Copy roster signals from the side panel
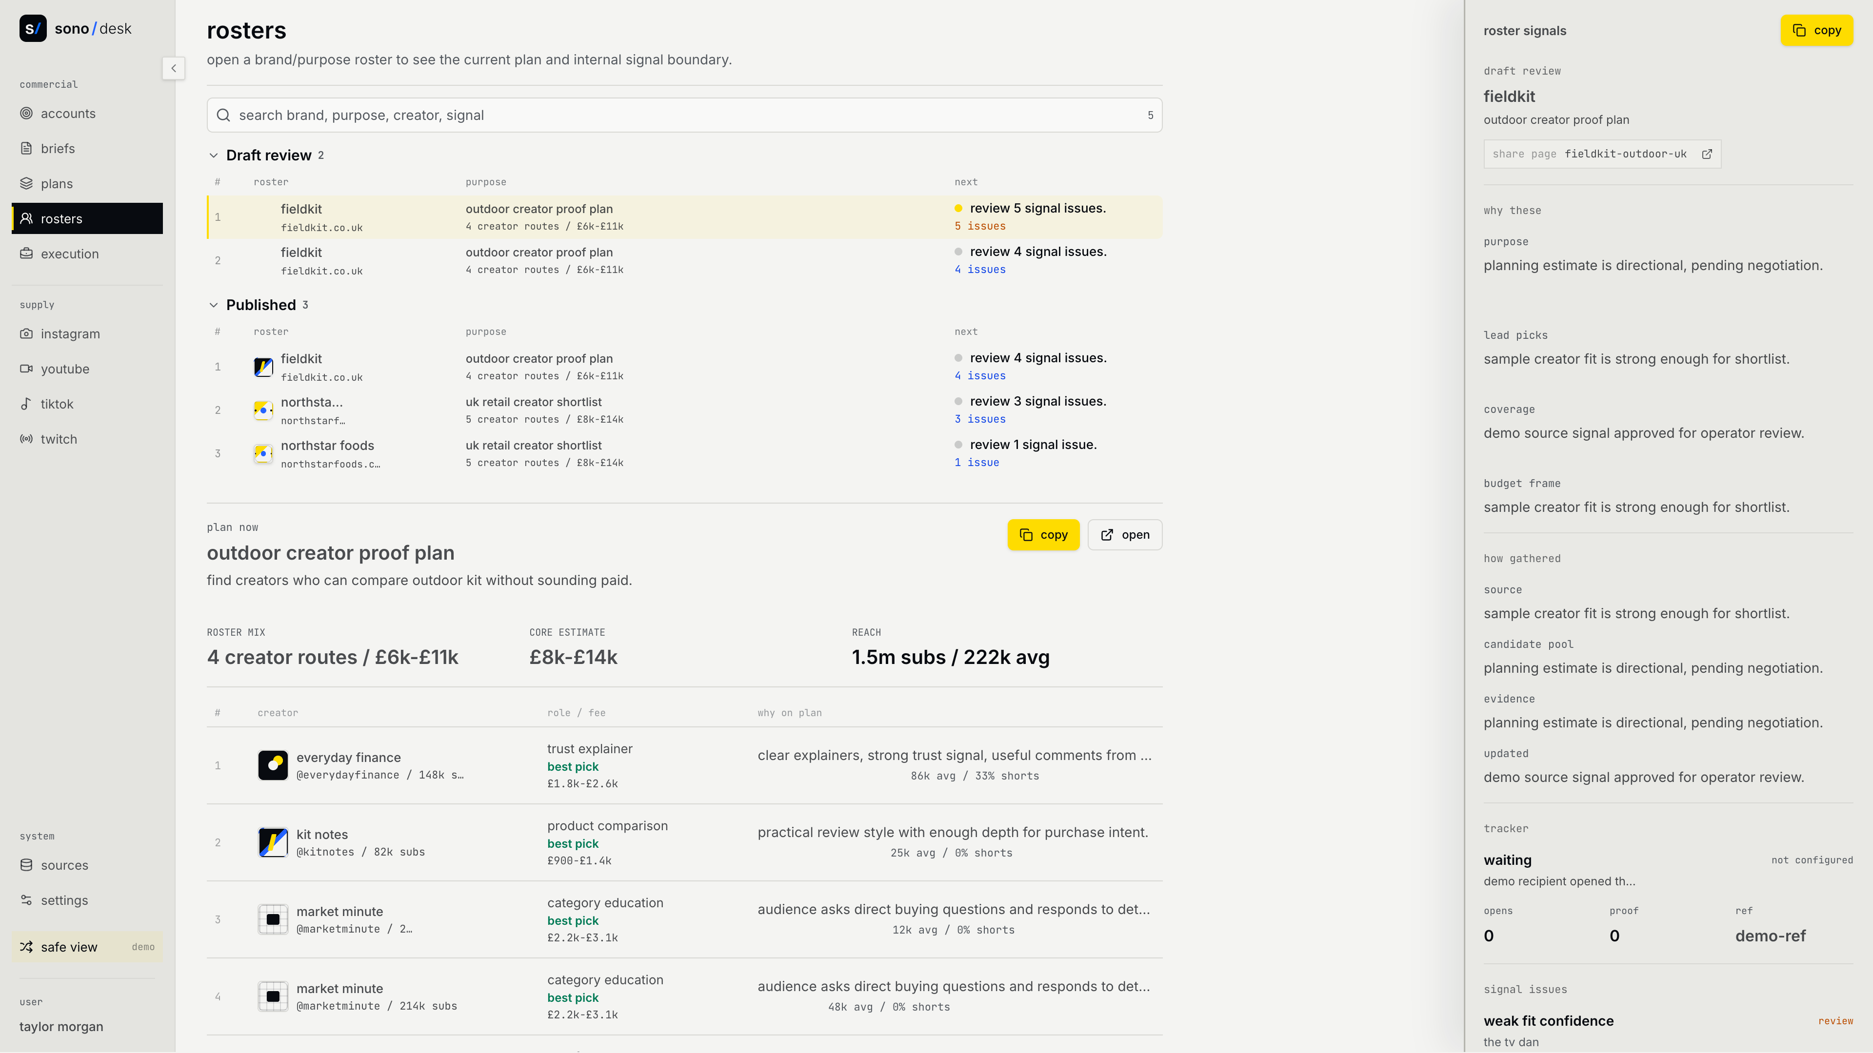Viewport: 1873px width, 1053px height. [1816, 31]
